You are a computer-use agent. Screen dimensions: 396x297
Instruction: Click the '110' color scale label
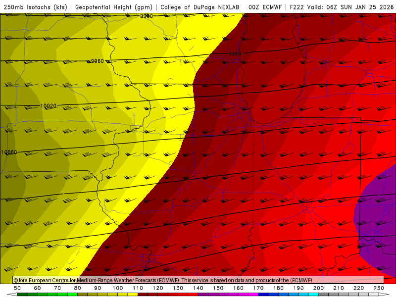pos(138,288)
